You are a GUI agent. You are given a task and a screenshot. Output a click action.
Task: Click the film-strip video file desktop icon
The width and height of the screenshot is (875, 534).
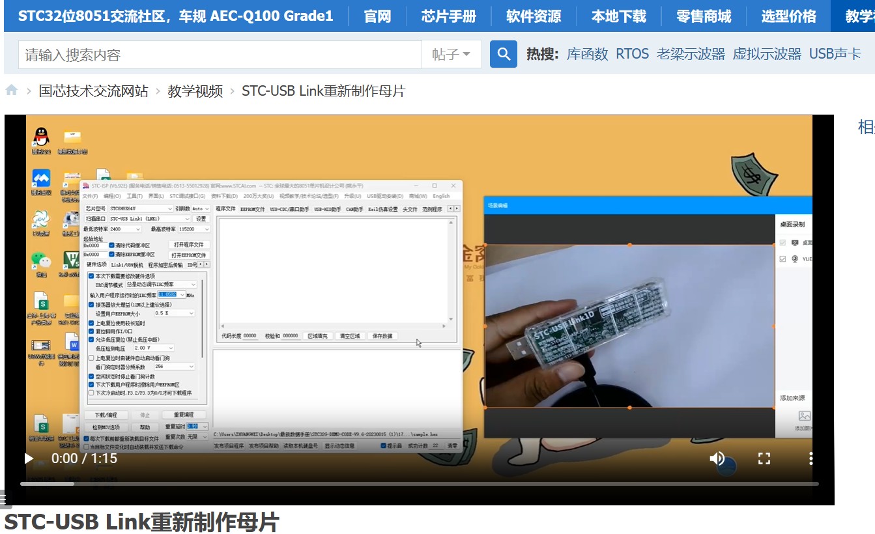pyautogui.click(x=41, y=345)
